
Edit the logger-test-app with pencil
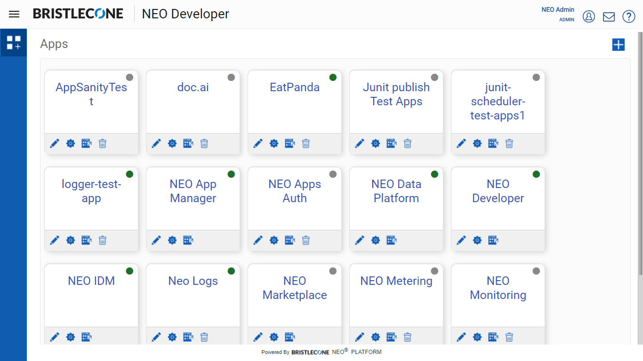(x=55, y=240)
